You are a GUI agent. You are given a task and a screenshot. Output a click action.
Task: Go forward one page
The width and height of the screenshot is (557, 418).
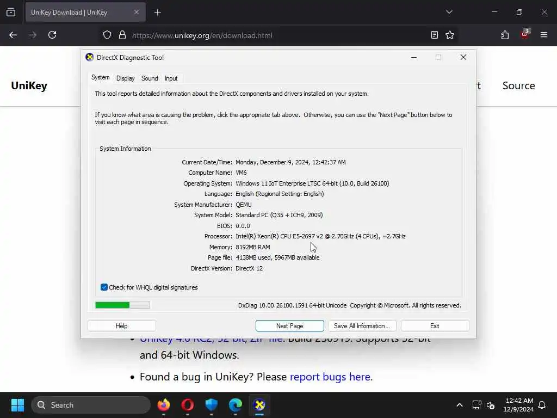point(33,35)
